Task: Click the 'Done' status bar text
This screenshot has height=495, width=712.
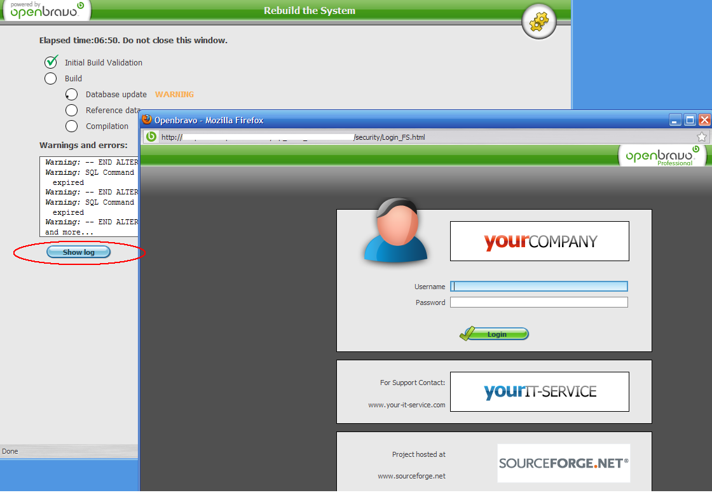Action: (10, 451)
